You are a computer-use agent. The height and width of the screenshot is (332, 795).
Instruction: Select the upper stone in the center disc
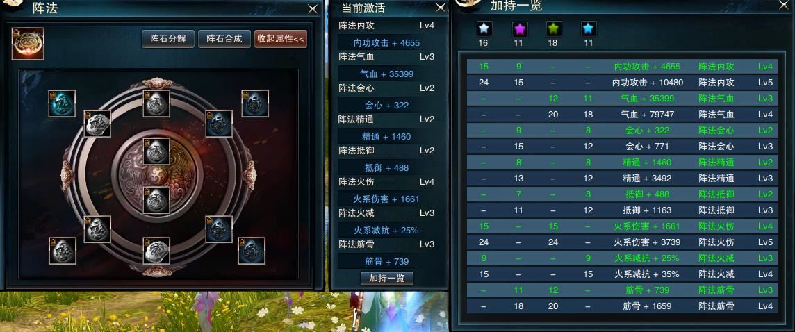tap(156, 151)
